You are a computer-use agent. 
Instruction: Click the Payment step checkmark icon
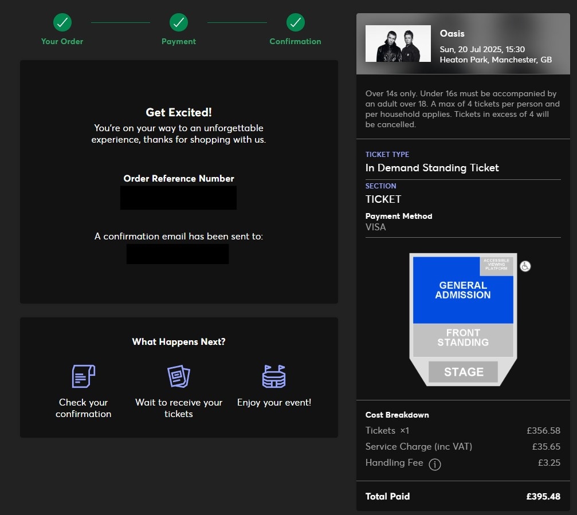point(178,22)
